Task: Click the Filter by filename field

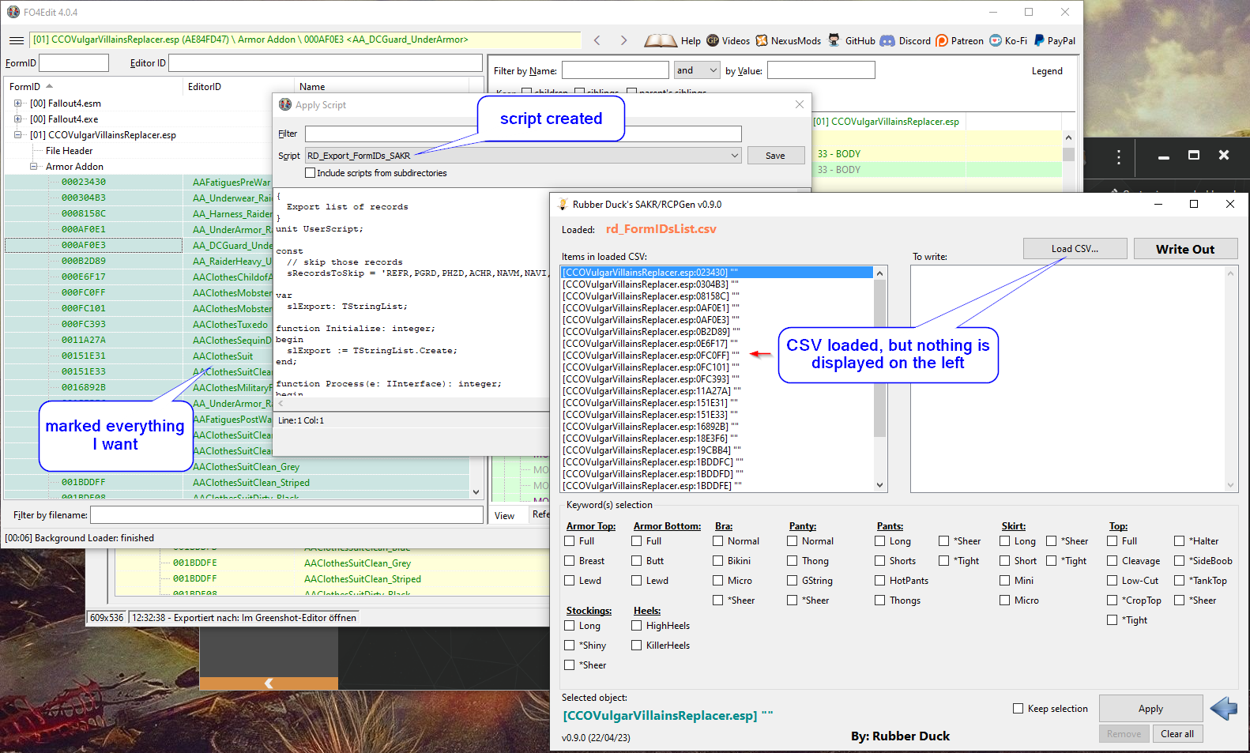Action: click(x=286, y=515)
